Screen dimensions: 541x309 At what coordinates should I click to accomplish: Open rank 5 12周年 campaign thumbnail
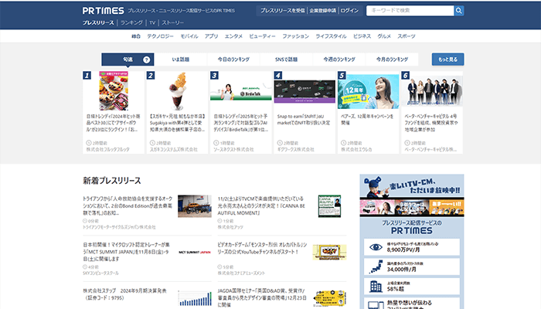(x=368, y=91)
